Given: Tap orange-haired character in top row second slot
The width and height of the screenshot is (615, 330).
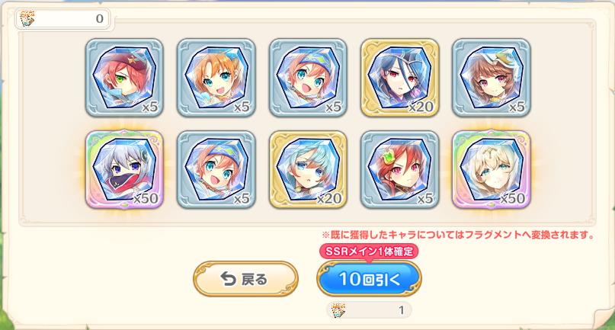Looking at the screenshot, I should pyautogui.click(x=216, y=78).
